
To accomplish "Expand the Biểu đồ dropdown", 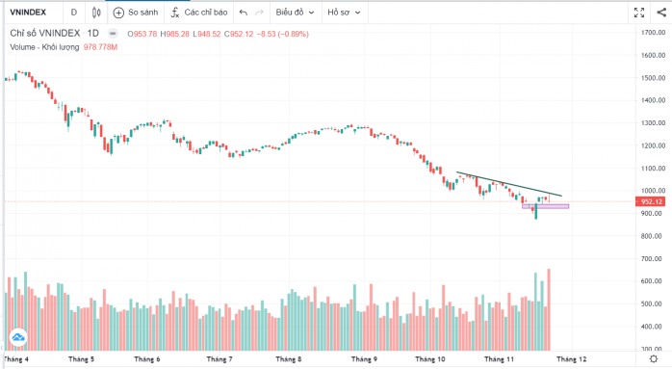I will (295, 13).
